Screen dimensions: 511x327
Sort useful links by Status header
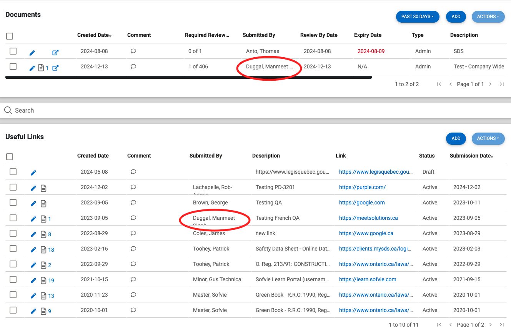[x=427, y=156]
